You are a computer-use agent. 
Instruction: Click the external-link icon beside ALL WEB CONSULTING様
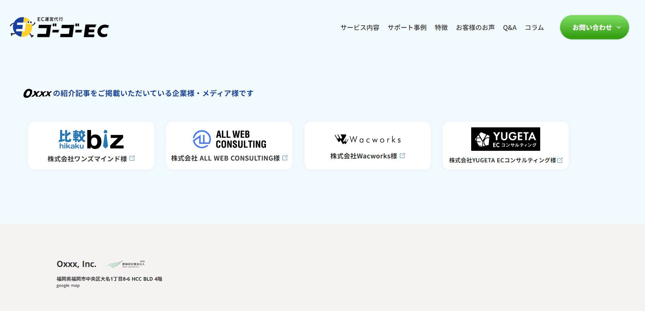pos(285,158)
